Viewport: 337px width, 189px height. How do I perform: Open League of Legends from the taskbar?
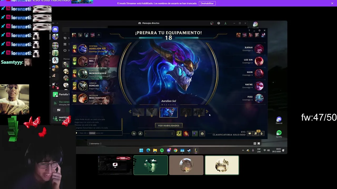point(196,150)
